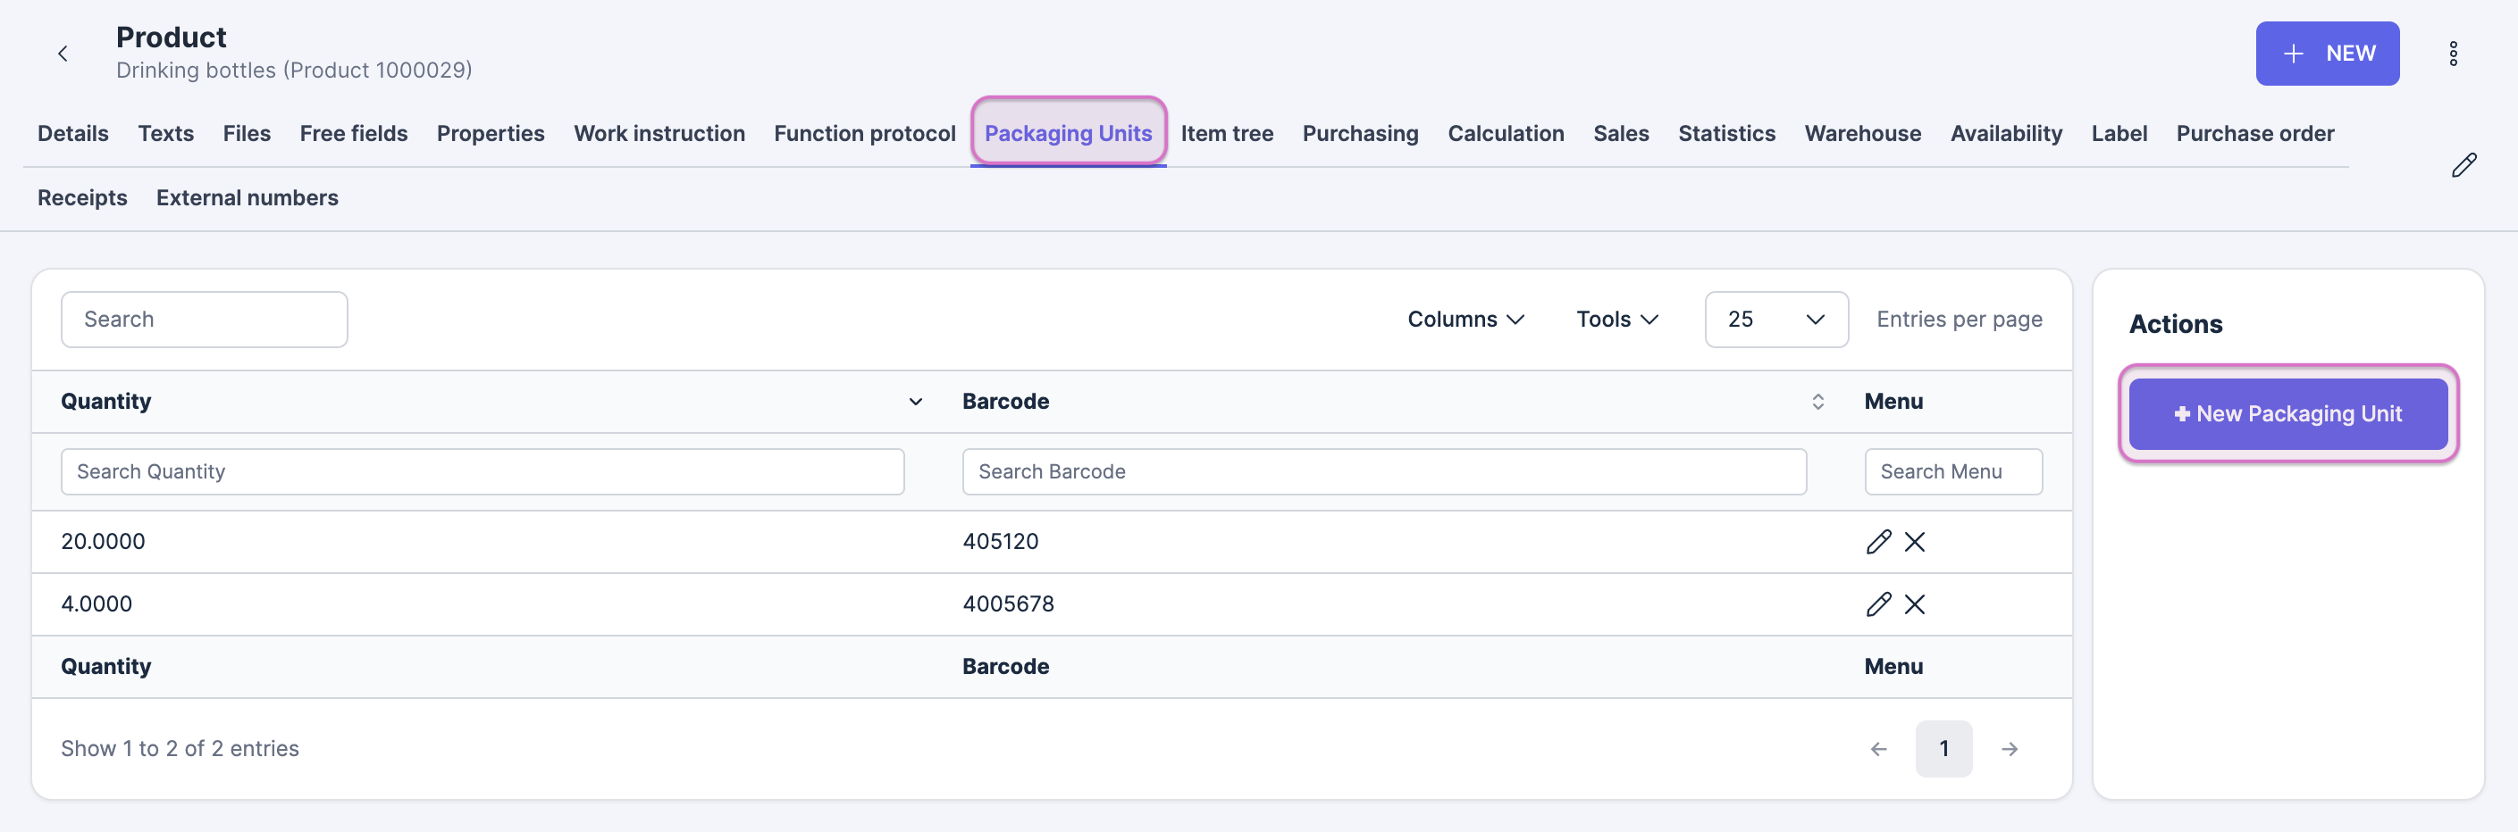This screenshot has height=832, width=2518.
Task: Sort by the Quantity column header arrow
Action: pyautogui.click(x=915, y=402)
